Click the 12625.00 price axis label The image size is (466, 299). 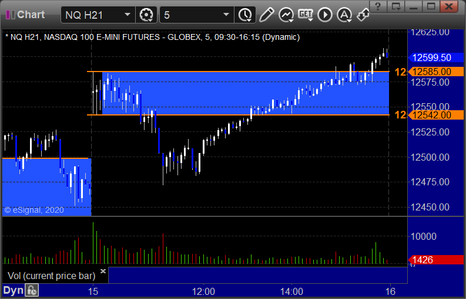pyautogui.click(x=430, y=32)
